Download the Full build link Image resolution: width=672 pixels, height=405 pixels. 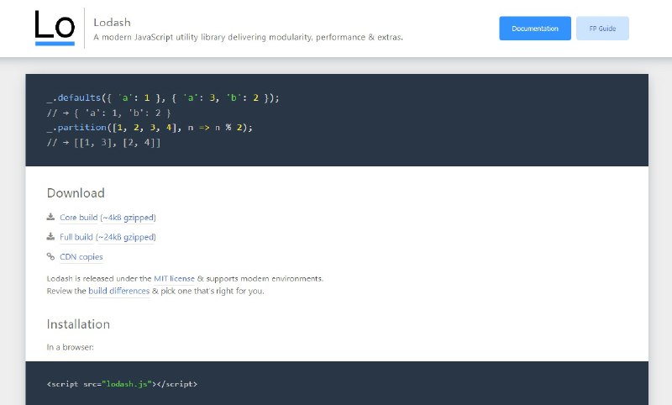(108, 237)
